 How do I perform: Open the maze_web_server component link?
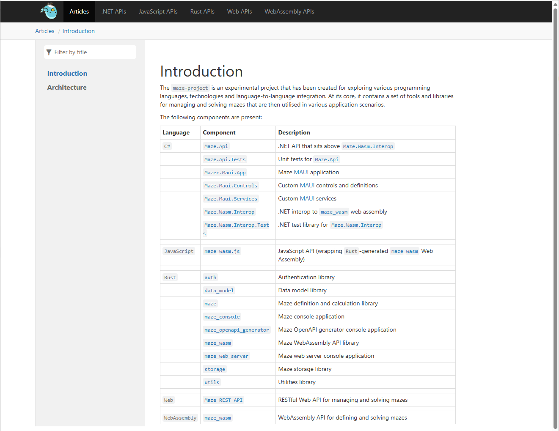tap(226, 356)
